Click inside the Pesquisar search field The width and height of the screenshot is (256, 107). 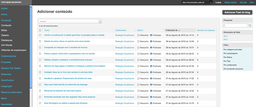(235, 26)
